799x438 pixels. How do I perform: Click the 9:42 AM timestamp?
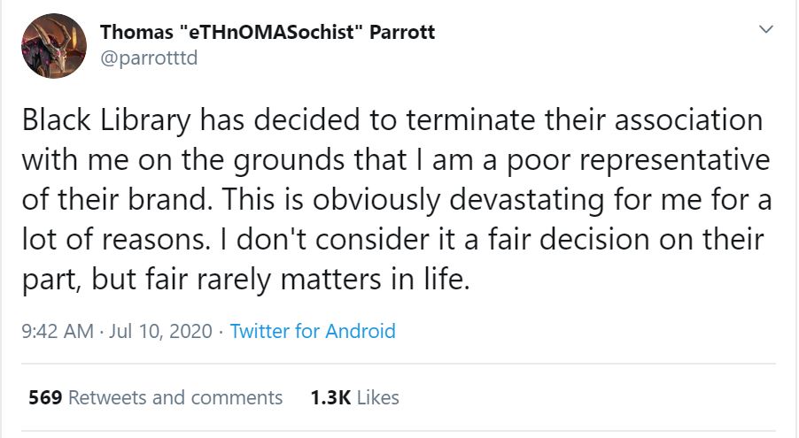(x=55, y=331)
